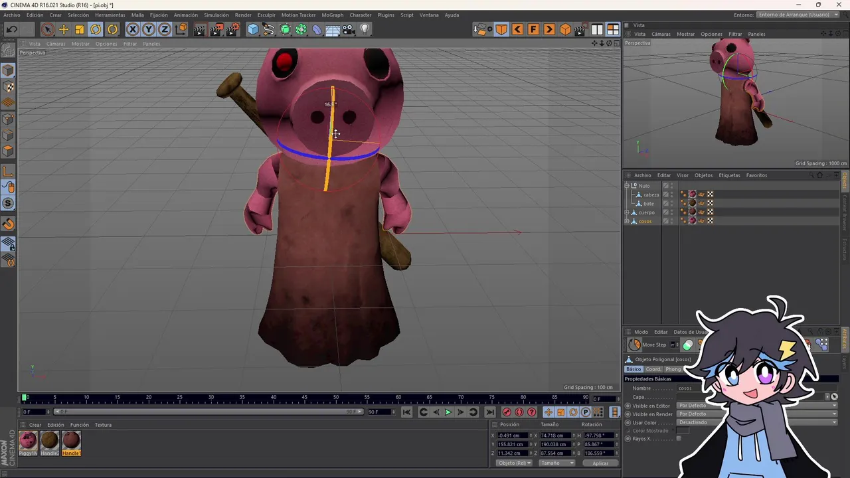Click the green generator cube icon
This screenshot has width=850, height=478.
coord(286,29)
